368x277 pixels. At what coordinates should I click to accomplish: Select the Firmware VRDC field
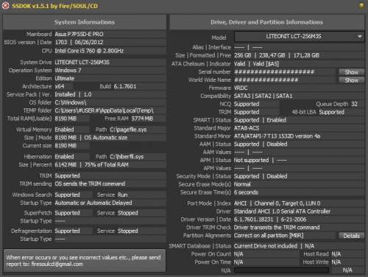(x=299, y=88)
